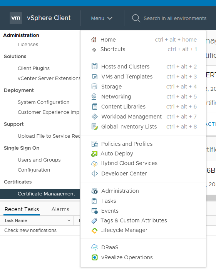The image size is (216, 277).
Task: Click the Developer Center code icon
Action: (x=95, y=174)
